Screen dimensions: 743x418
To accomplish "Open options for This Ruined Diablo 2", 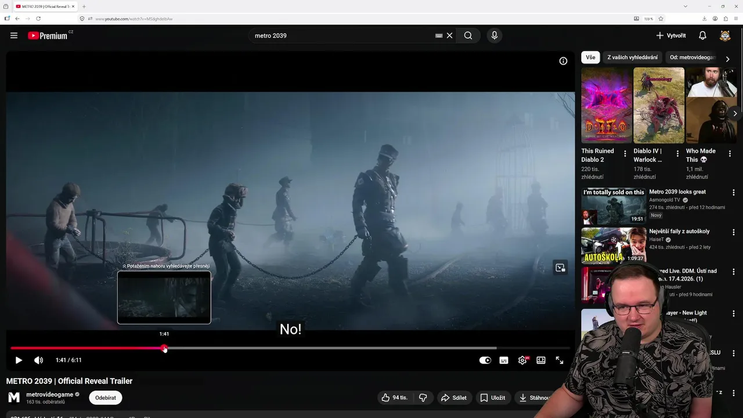I will click(625, 154).
